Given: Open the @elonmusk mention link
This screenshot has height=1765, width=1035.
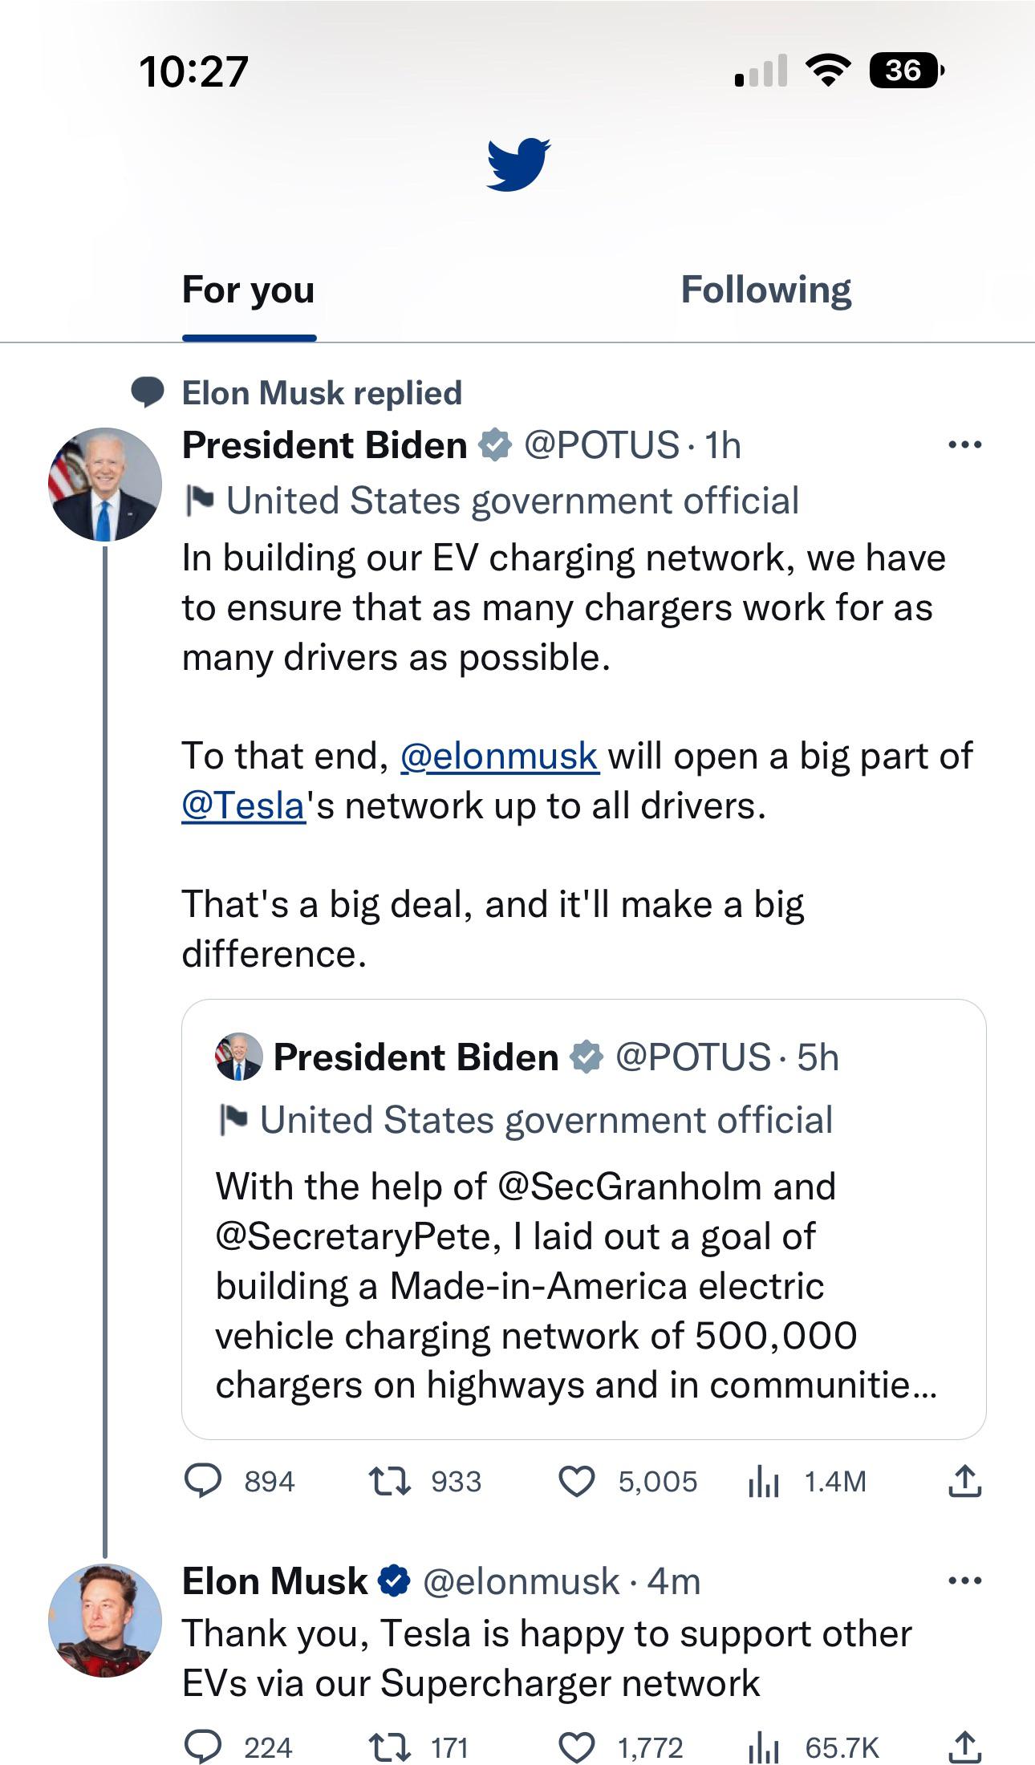Looking at the screenshot, I should click(499, 756).
